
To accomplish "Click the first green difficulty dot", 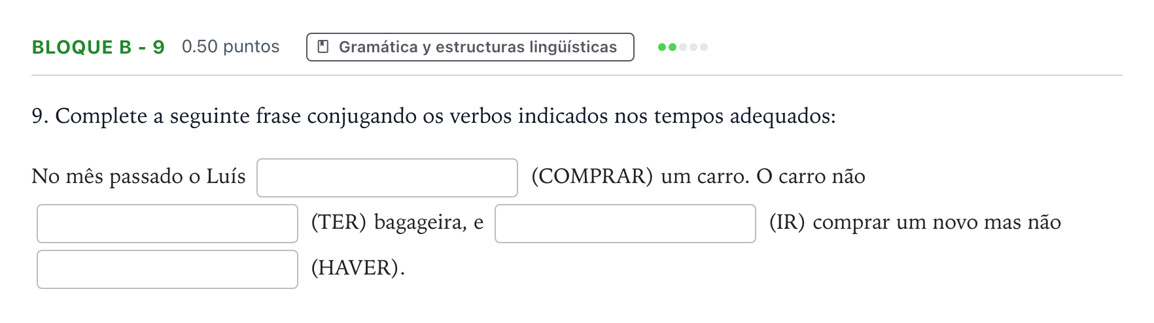I will pyautogui.click(x=662, y=47).
